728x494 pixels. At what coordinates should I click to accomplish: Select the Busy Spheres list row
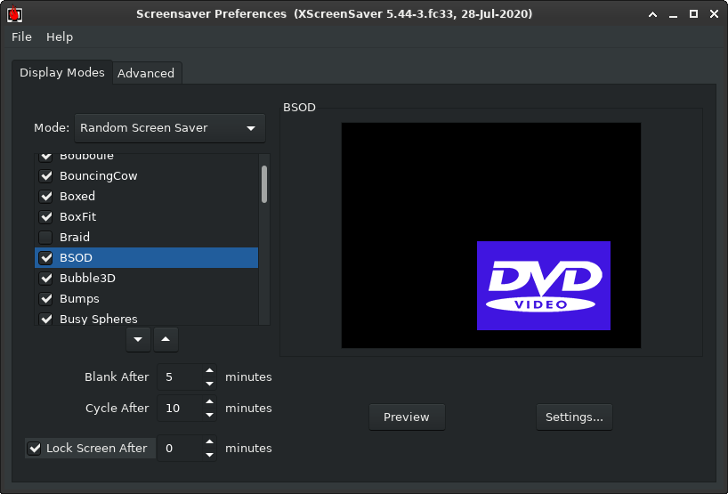(x=146, y=317)
